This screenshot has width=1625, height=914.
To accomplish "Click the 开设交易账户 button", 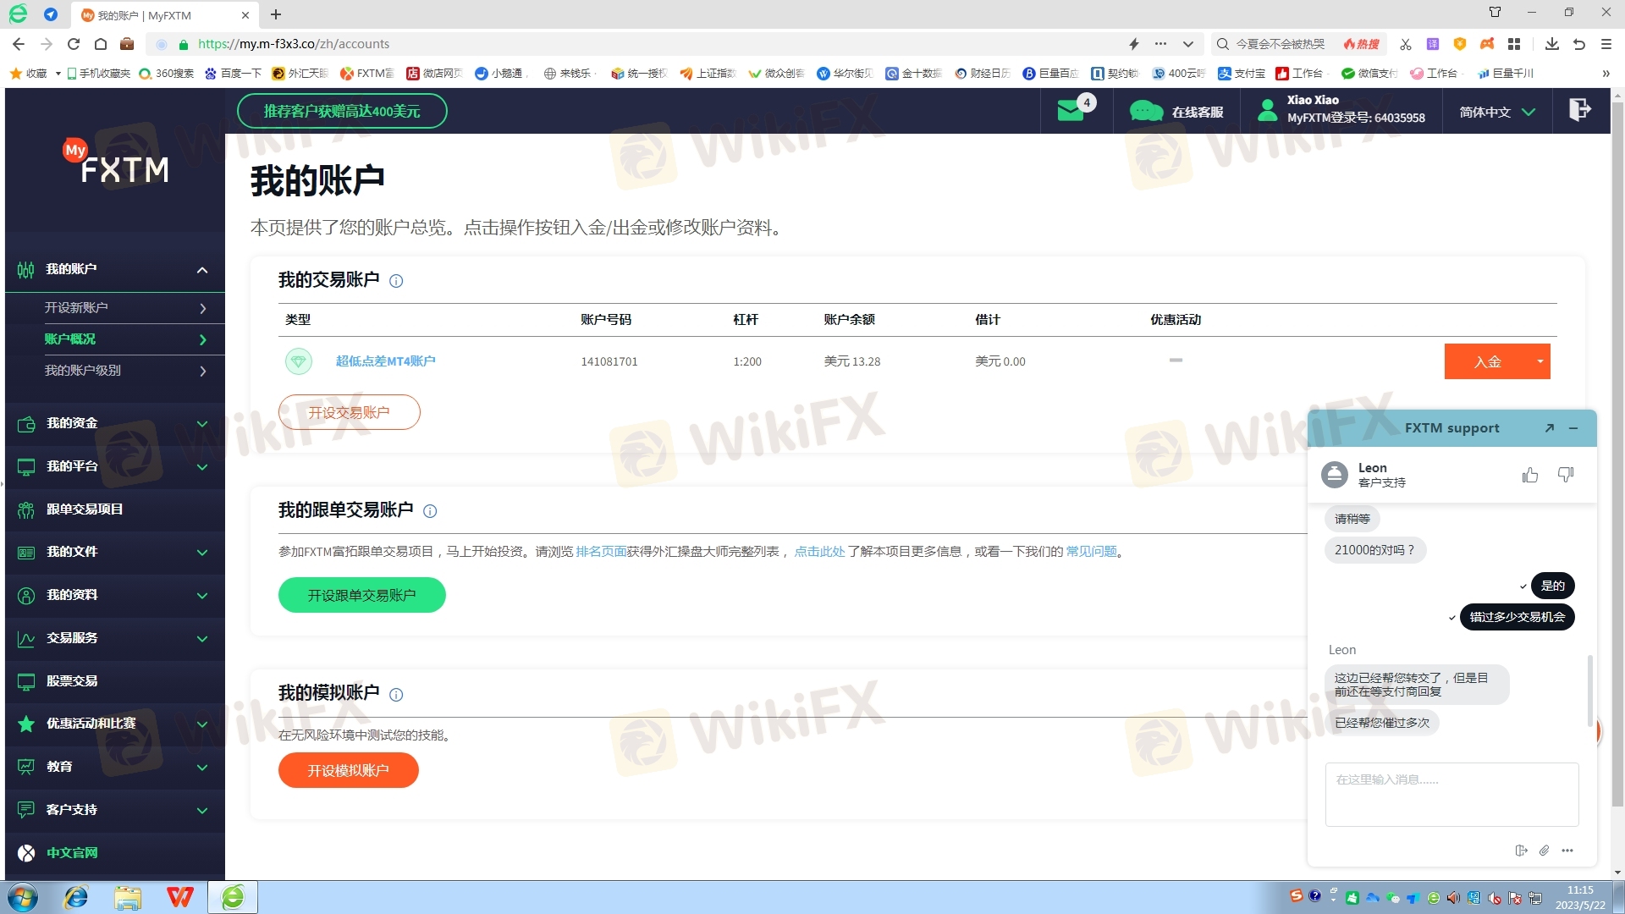I will [349, 412].
